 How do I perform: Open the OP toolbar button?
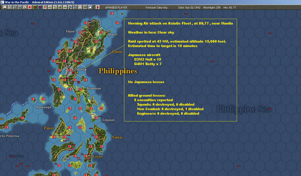(80, 7)
